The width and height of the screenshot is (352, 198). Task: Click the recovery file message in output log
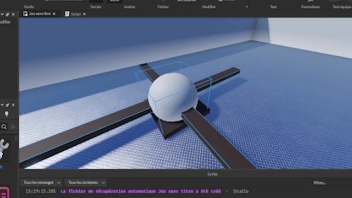(141, 191)
